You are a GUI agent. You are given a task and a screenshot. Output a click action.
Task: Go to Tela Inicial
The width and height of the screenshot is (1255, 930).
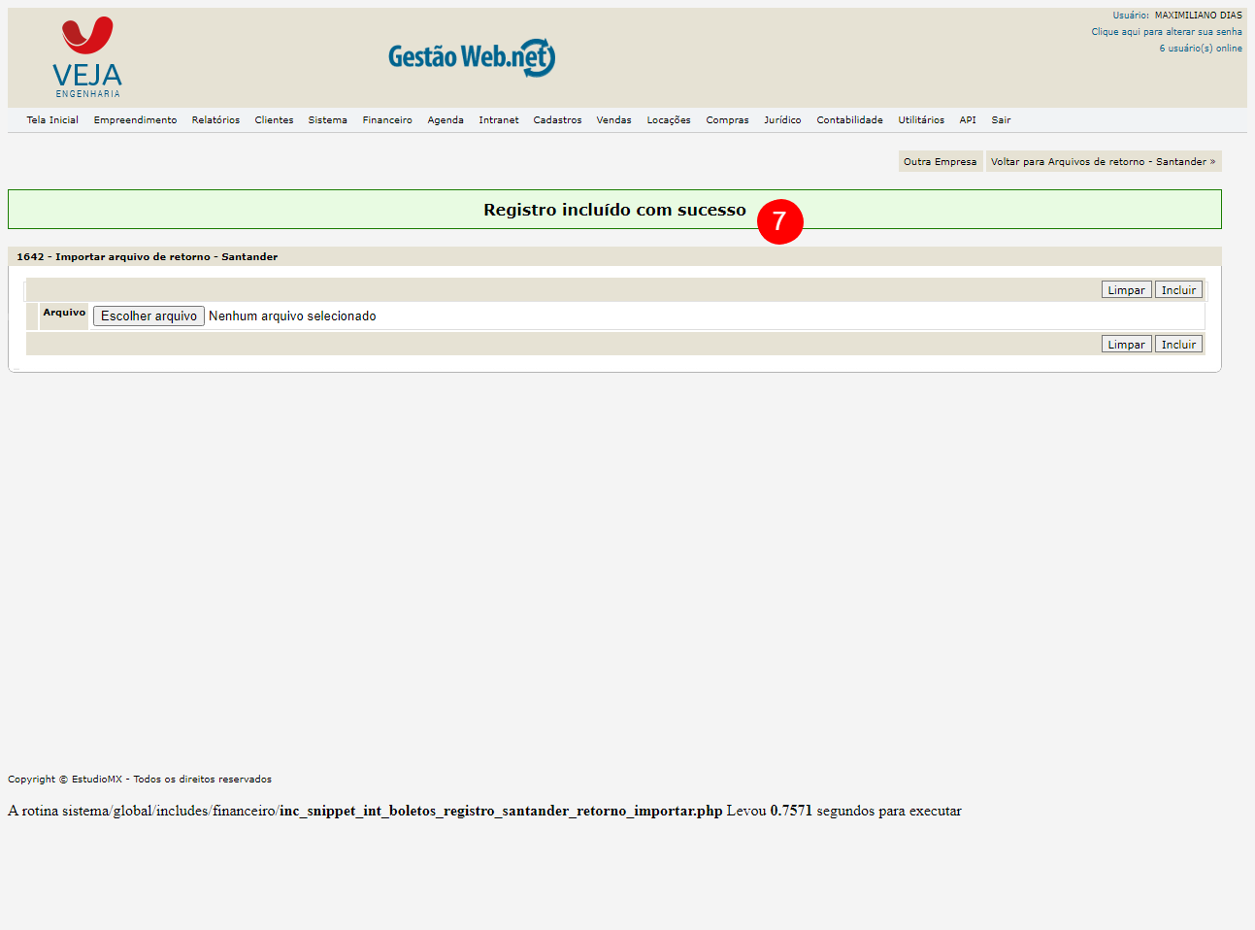tap(52, 120)
